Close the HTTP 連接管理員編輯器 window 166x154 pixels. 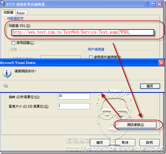click(160, 4)
